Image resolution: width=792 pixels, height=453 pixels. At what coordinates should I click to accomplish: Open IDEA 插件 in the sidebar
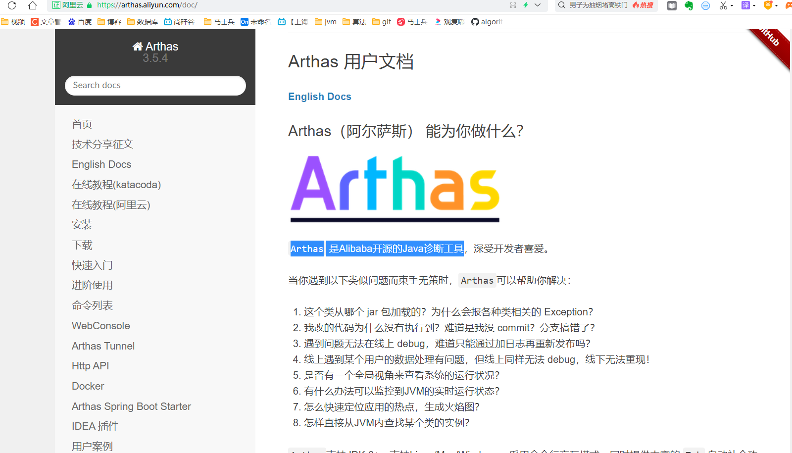coord(95,426)
